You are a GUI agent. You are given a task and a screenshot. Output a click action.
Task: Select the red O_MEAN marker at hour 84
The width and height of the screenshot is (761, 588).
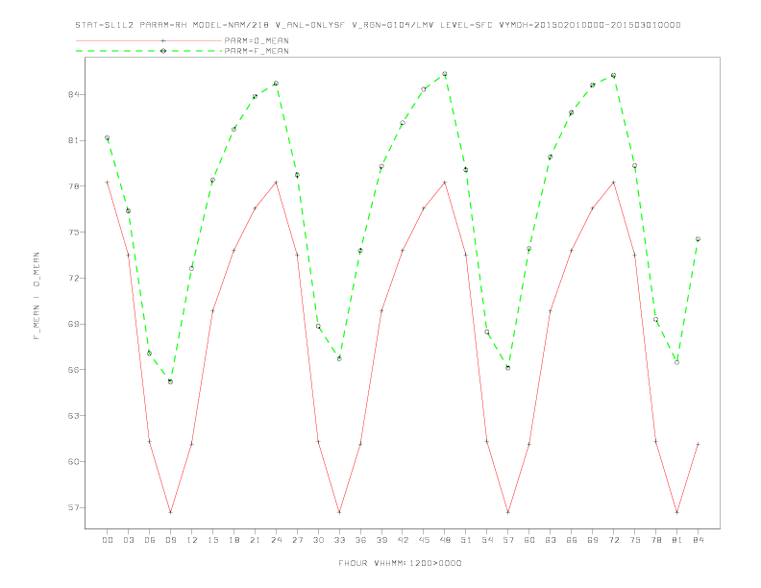(x=698, y=444)
